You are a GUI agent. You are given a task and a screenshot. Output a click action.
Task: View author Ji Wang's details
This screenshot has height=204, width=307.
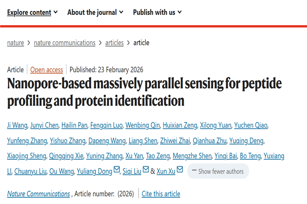point(17,125)
